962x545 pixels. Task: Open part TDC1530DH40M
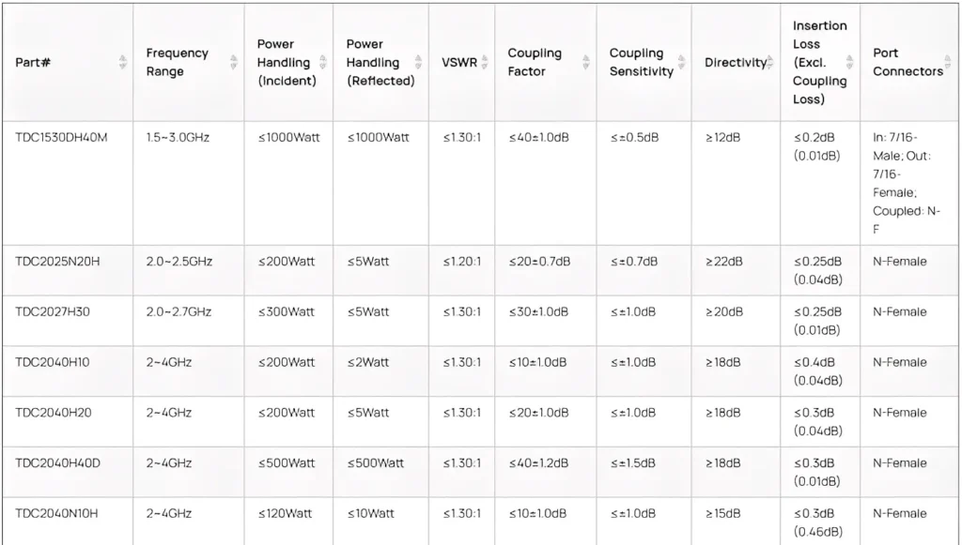tap(61, 137)
